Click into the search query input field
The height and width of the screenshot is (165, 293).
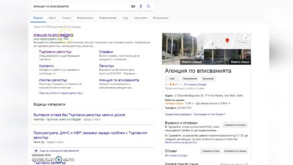coord(80,6)
